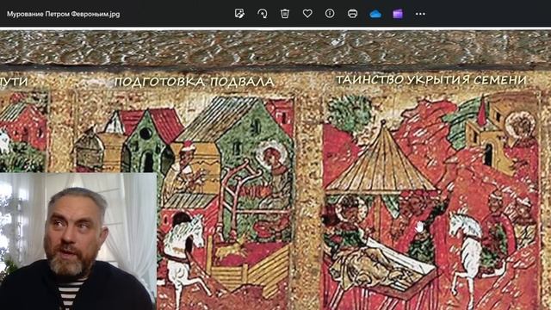Click the 'ПОДГОТОВКА ПОДВАЛА' caption on image
The width and height of the screenshot is (551, 310).
[x=194, y=82]
